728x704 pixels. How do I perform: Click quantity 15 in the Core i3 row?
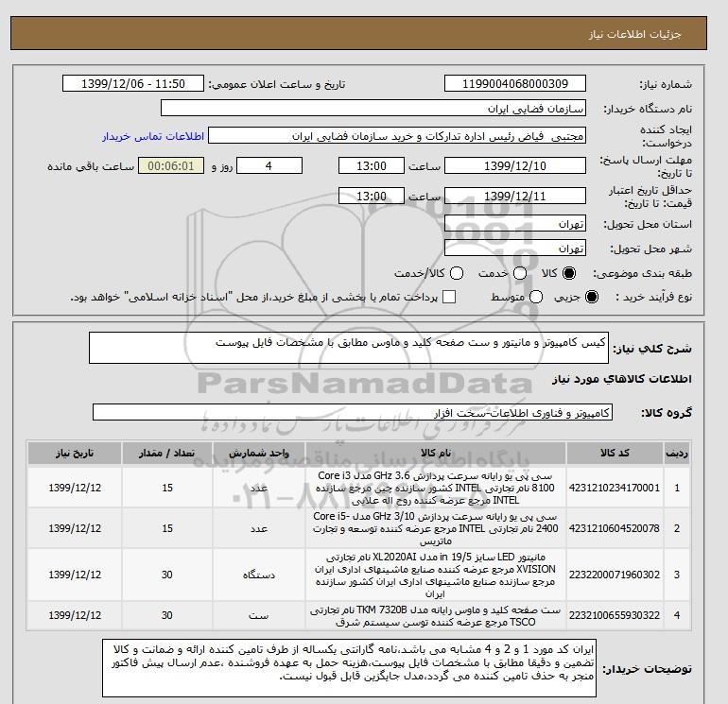[x=167, y=488]
